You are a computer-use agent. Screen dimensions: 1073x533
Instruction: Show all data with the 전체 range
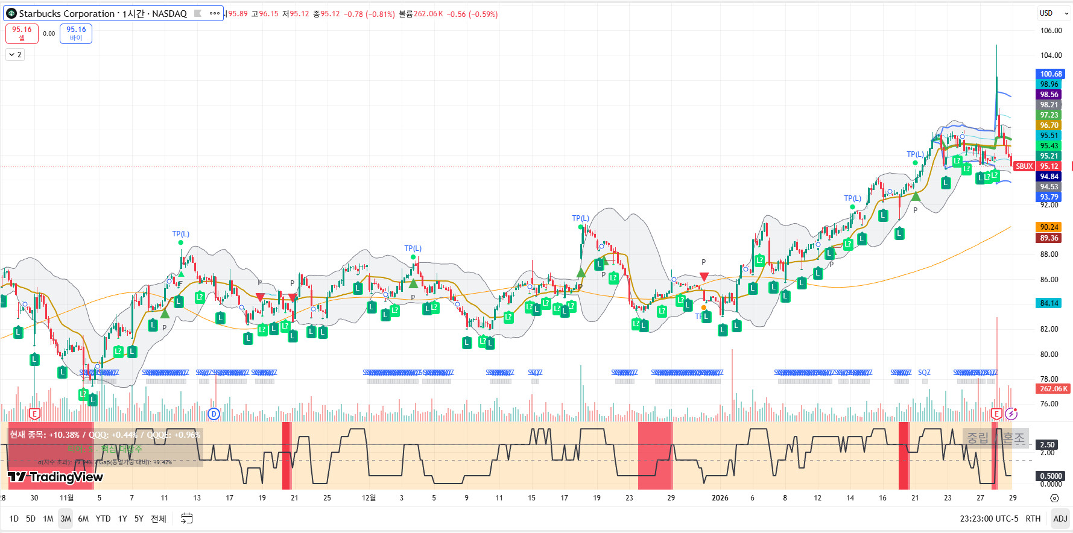pos(159,519)
